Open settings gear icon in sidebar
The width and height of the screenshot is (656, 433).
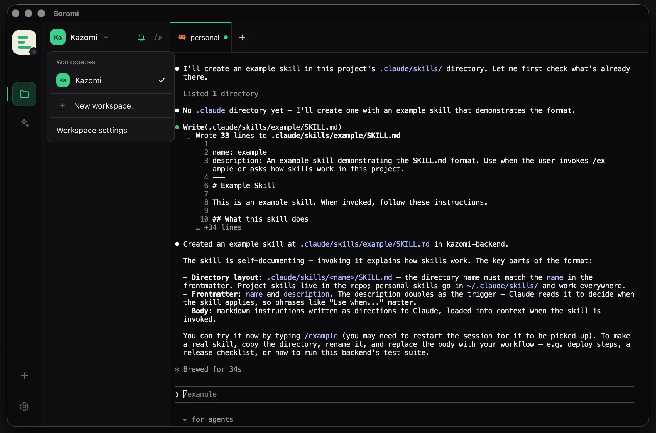click(x=24, y=407)
